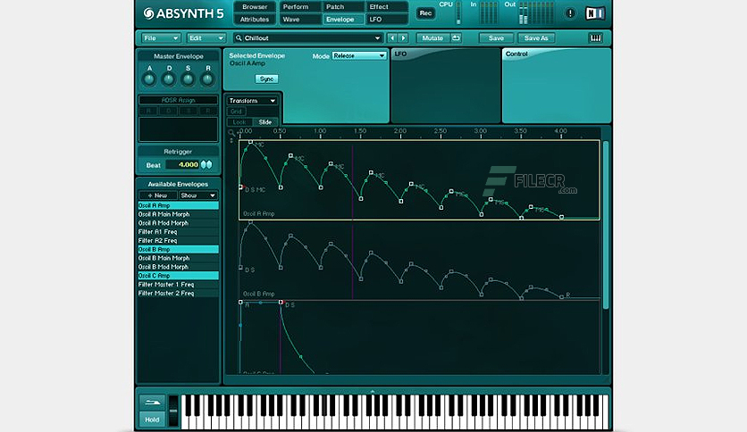Toggle the Rec button
747x432 pixels.
[x=425, y=13]
